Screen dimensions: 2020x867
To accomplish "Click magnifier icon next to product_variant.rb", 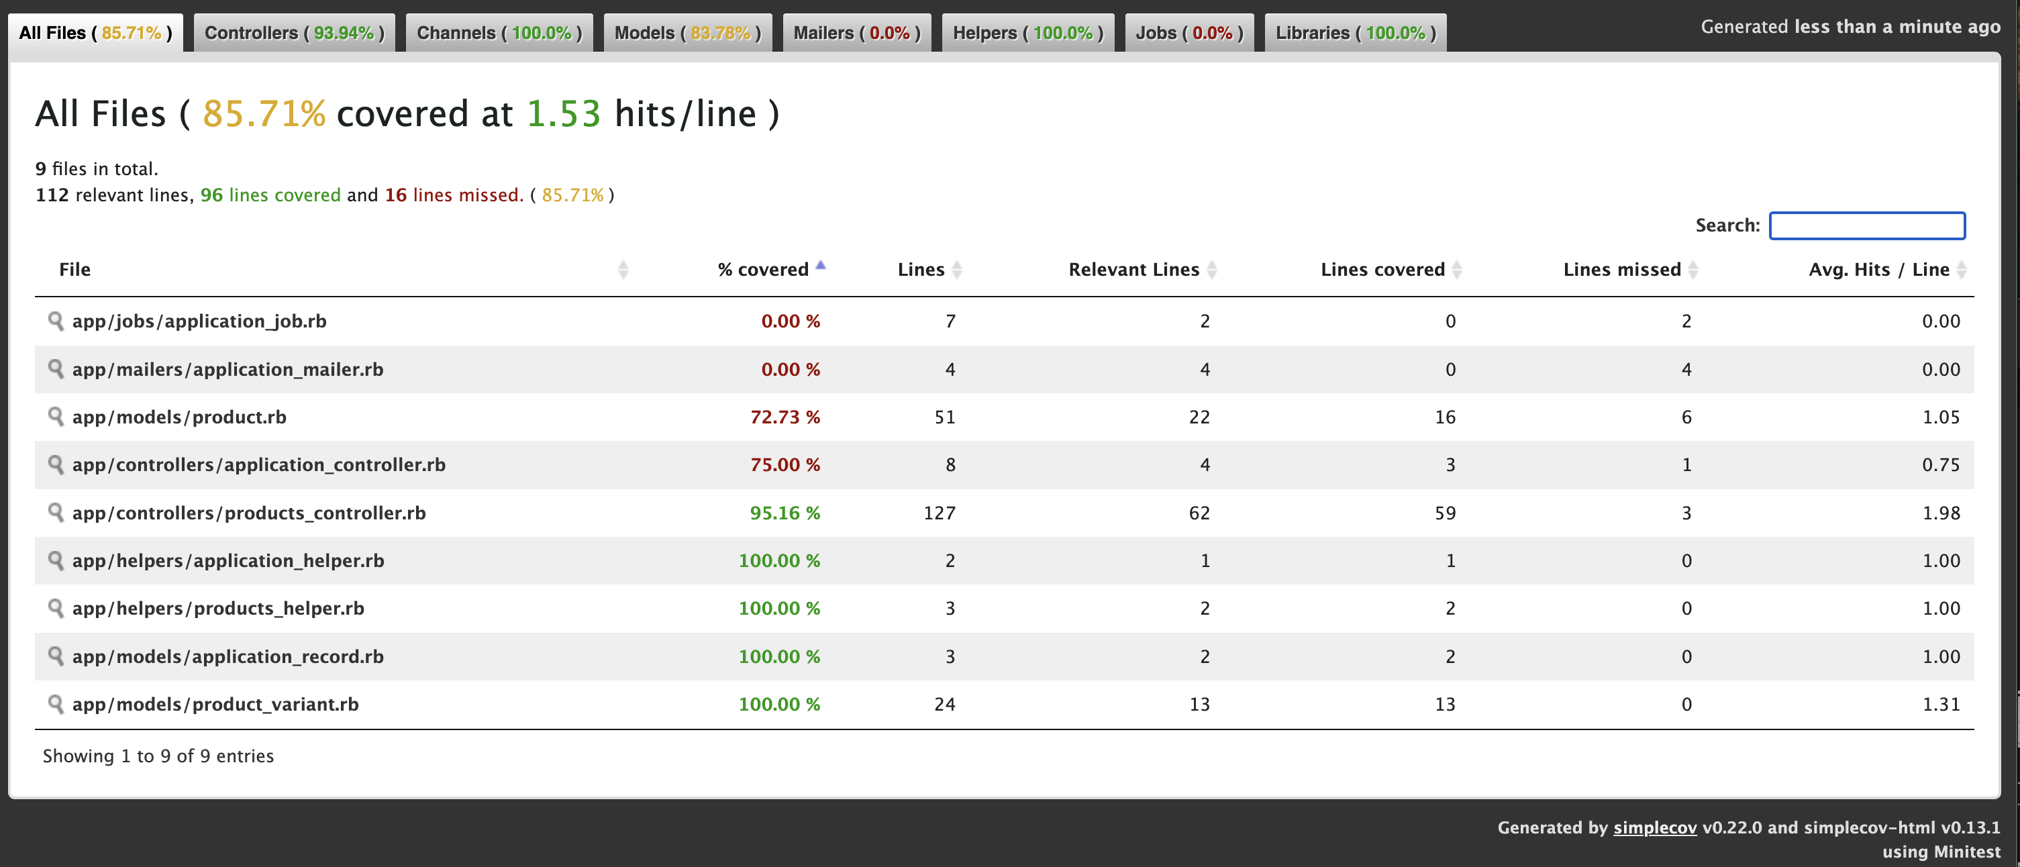I will tap(55, 704).
